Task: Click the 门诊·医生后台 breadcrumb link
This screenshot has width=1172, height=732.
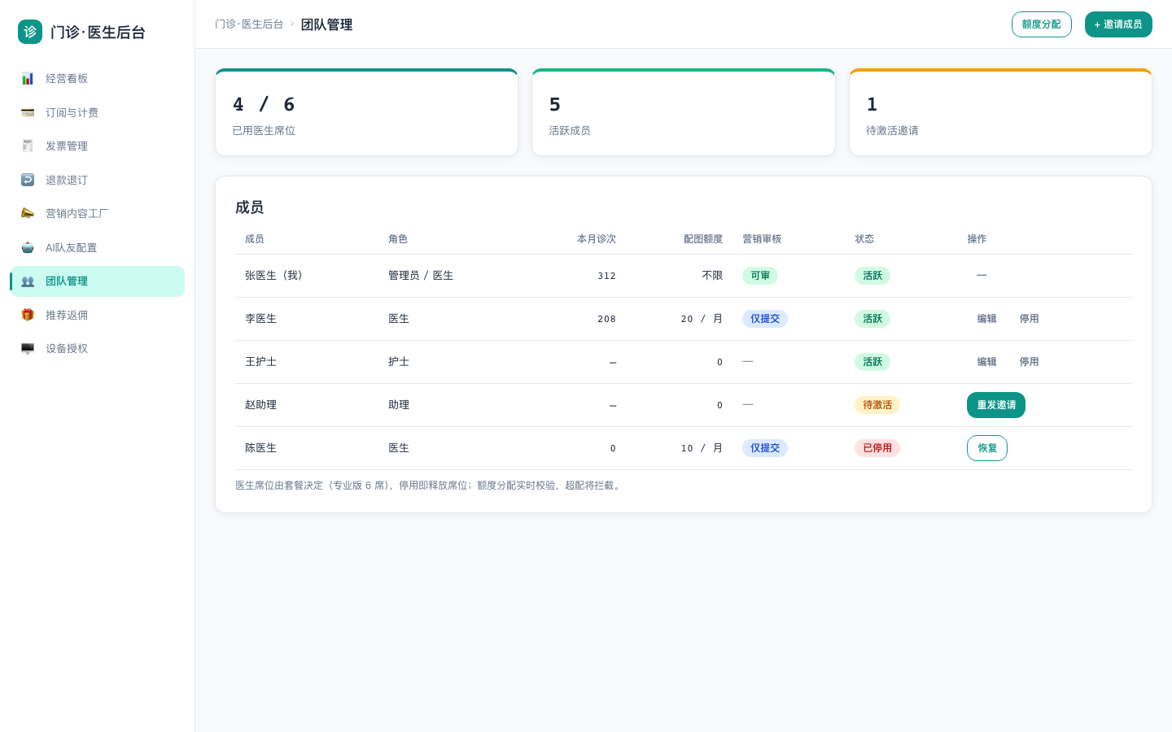Action: (x=249, y=24)
